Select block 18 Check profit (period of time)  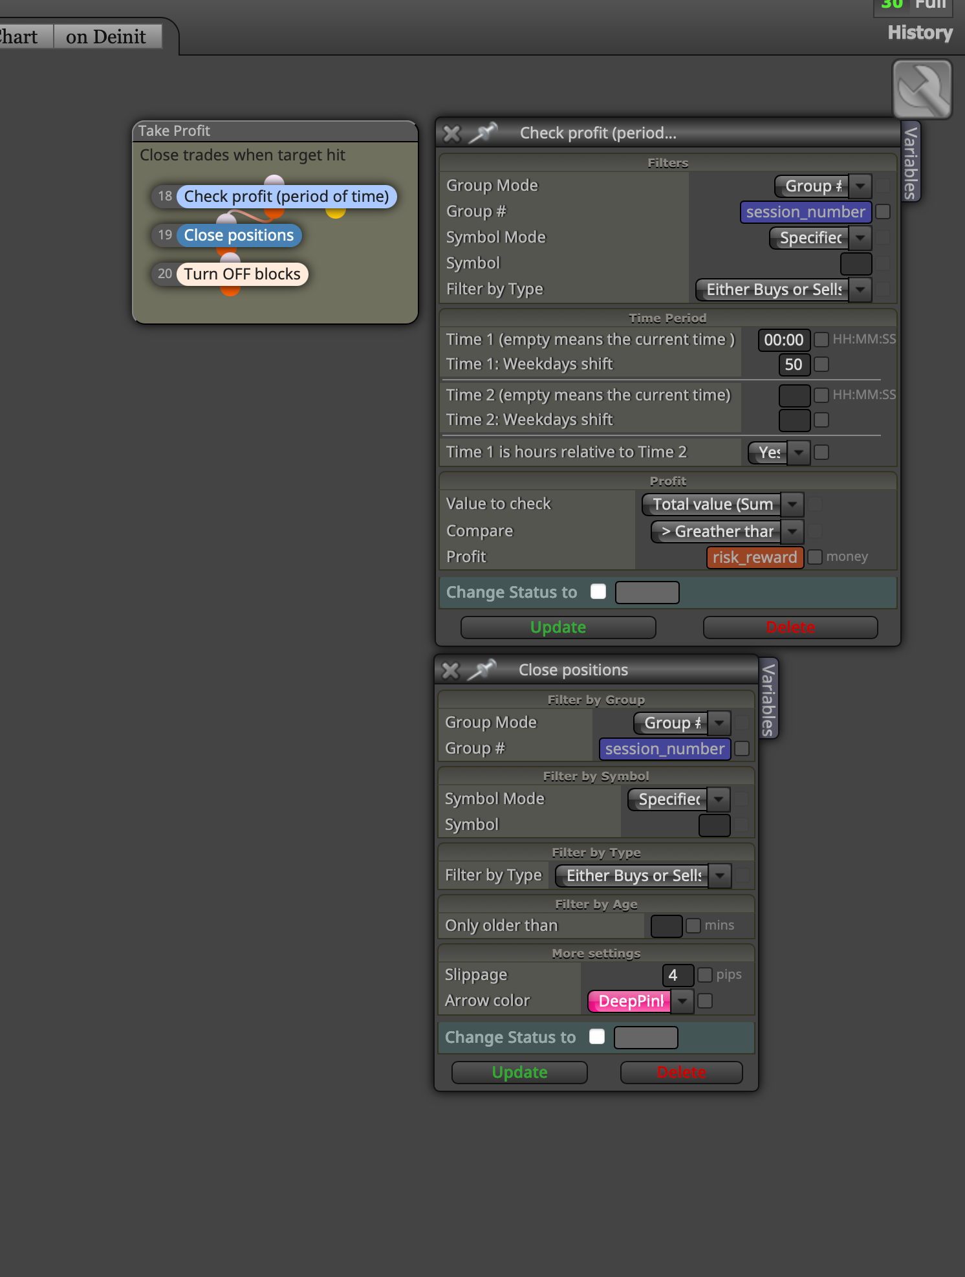(286, 196)
